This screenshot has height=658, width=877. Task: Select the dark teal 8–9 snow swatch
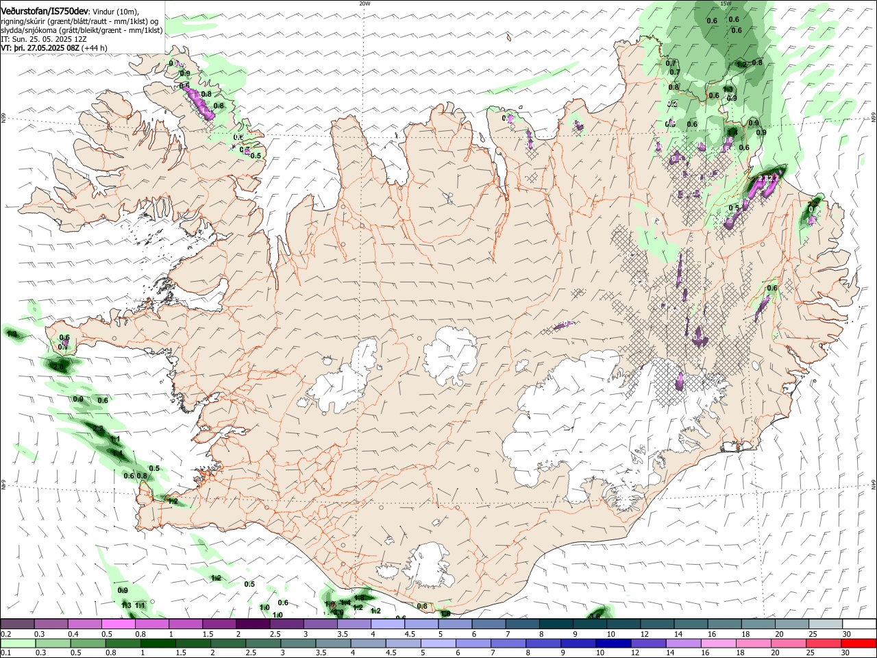[556, 624]
